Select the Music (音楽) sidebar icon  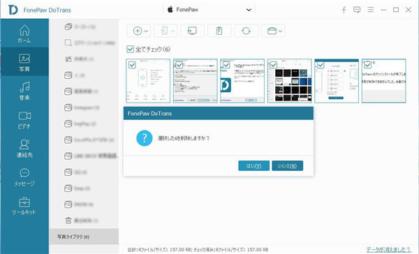coord(24,91)
